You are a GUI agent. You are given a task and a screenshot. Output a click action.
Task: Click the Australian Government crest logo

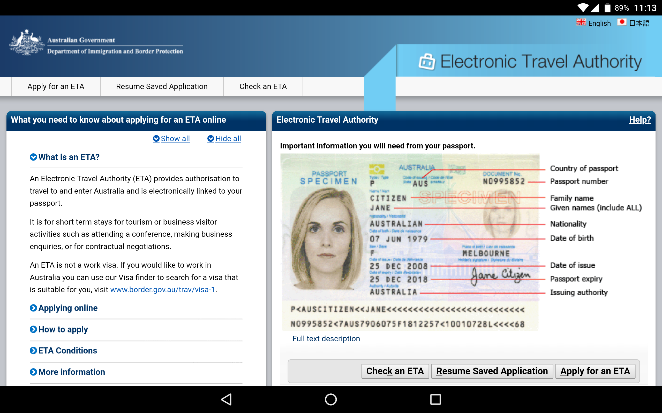[27, 43]
